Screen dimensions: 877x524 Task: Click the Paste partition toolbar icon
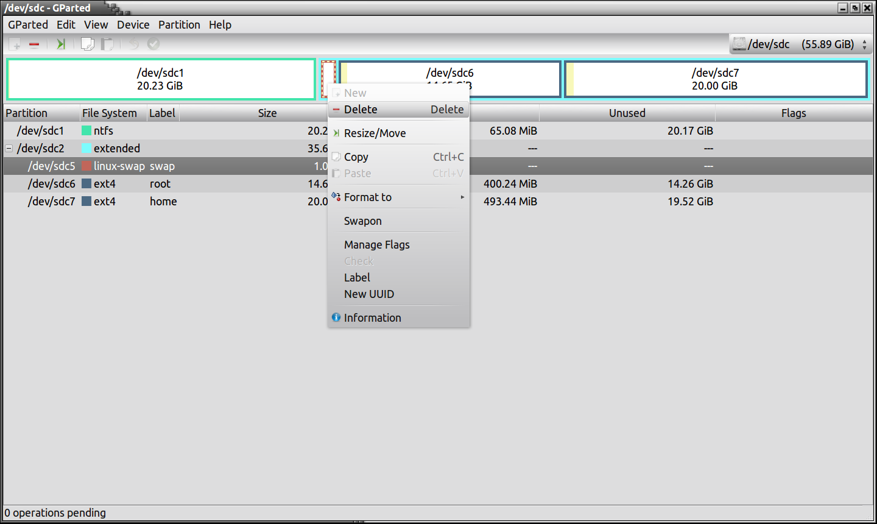[107, 44]
